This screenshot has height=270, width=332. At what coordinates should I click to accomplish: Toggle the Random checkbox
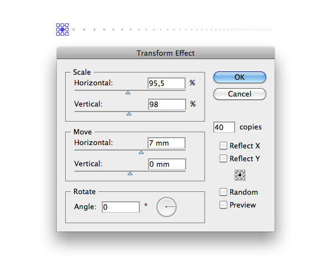click(223, 192)
